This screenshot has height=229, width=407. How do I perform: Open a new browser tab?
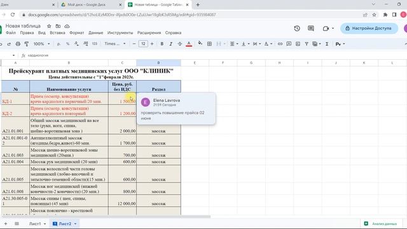(x=198, y=4)
